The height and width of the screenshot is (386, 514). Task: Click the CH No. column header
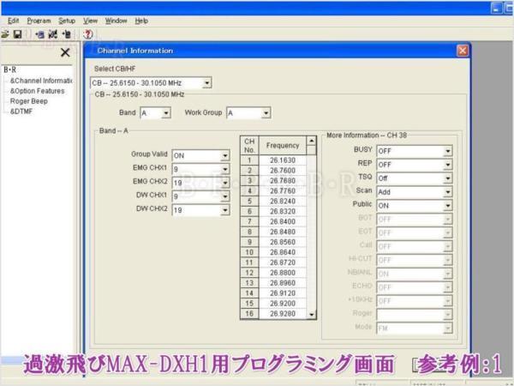249,146
